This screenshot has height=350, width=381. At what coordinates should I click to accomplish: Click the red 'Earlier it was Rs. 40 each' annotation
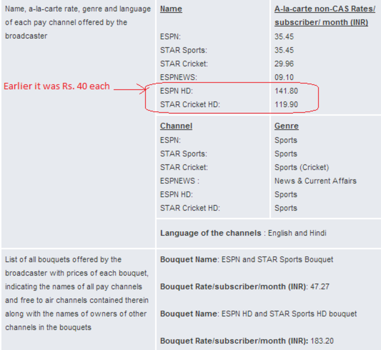click(57, 86)
